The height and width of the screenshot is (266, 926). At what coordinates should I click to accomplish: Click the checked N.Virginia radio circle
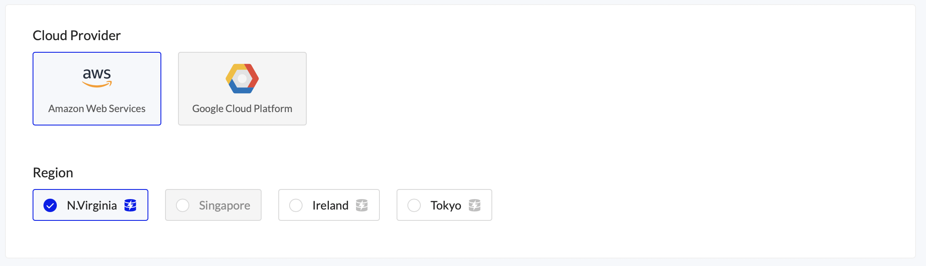50,205
